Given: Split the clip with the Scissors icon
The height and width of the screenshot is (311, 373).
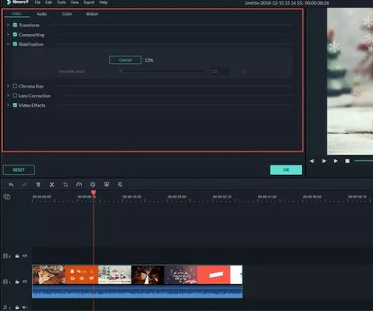Looking at the screenshot, I should (52, 185).
